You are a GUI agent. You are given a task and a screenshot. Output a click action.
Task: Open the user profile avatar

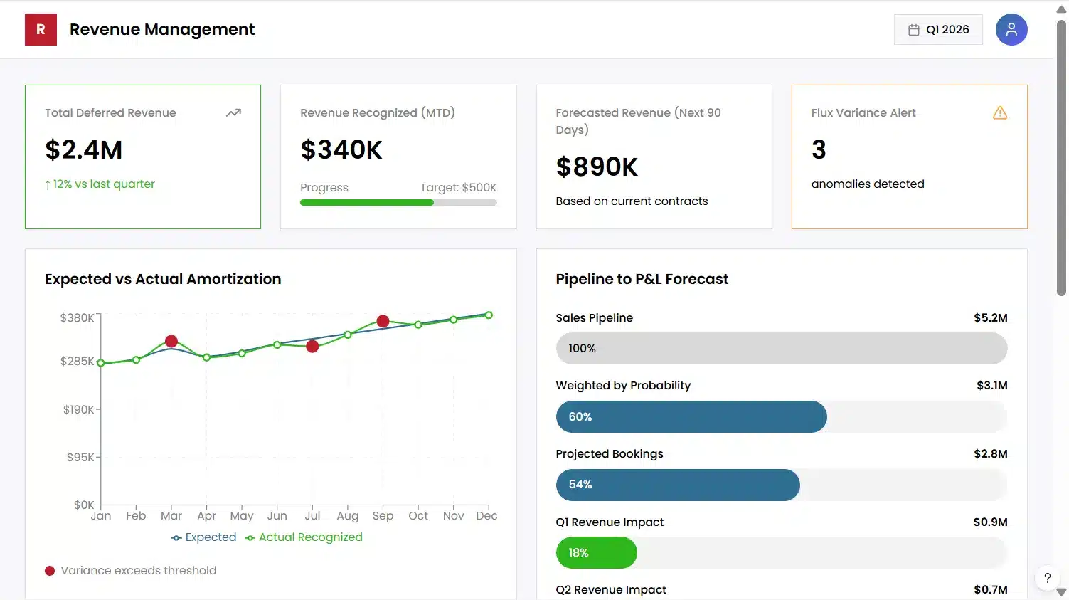point(1011,30)
